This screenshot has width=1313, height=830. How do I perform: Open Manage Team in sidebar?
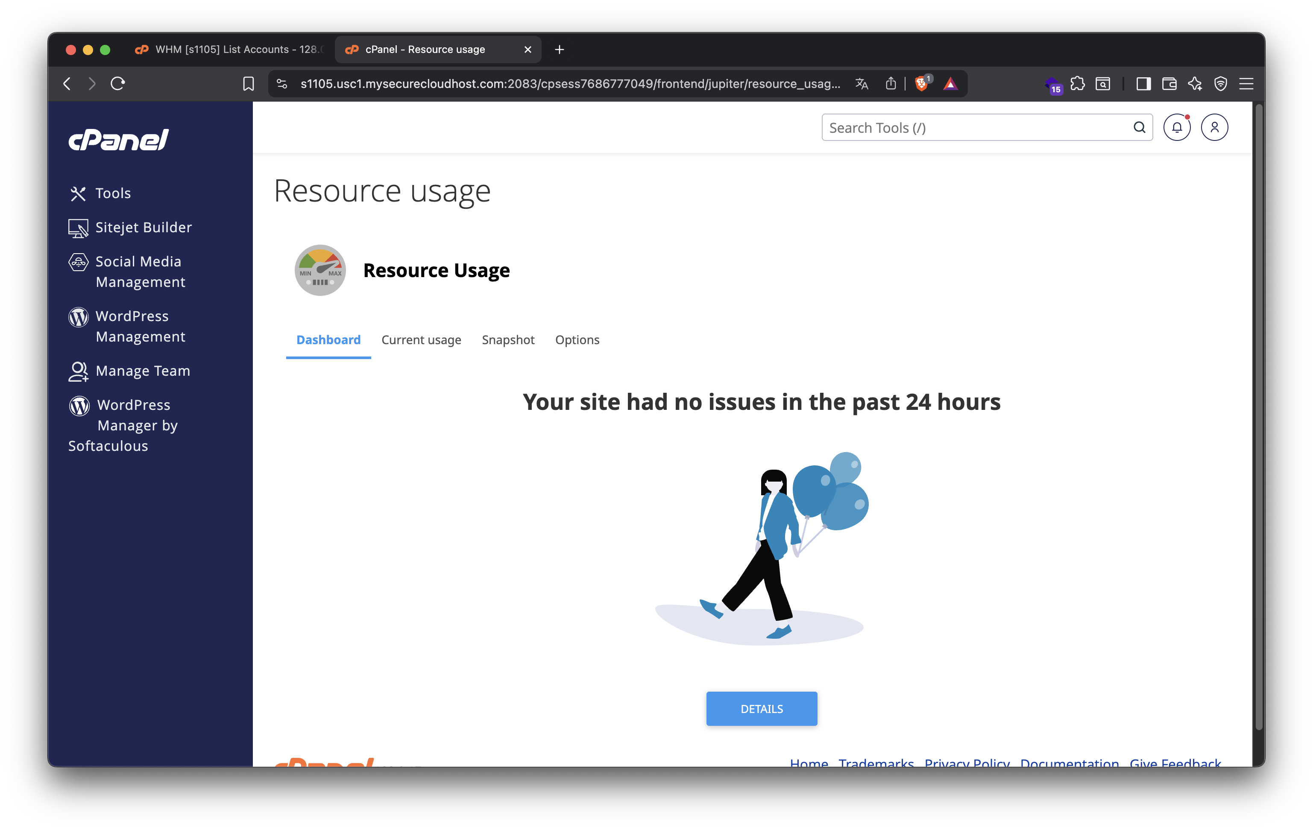pyautogui.click(x=142, y=371)
